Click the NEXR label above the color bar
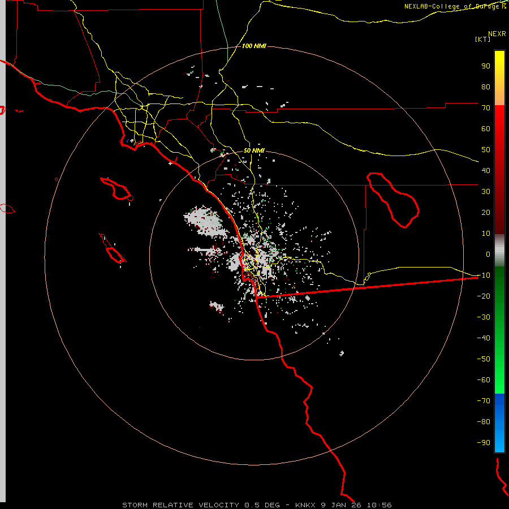 (x=497, y=34)
